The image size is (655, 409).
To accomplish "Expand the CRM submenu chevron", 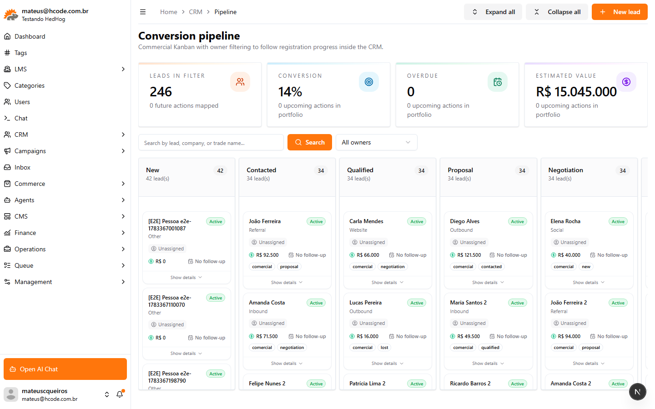I will (x=123, y=135).
